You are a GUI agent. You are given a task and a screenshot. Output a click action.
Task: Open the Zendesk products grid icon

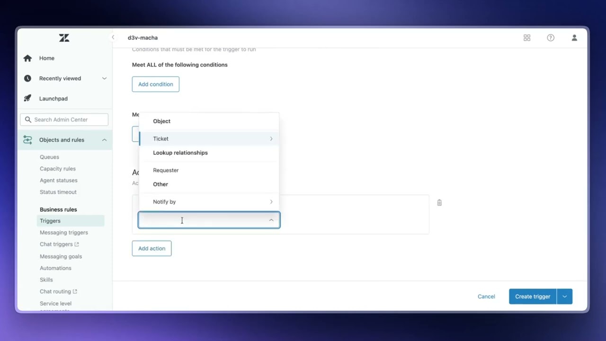527,38
